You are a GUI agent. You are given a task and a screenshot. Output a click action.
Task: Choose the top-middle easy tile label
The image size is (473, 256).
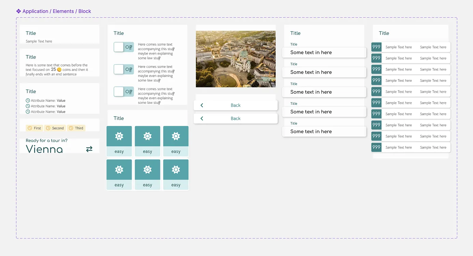147,151
